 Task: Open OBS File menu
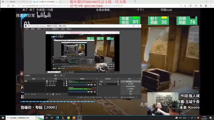click(27, 29)
